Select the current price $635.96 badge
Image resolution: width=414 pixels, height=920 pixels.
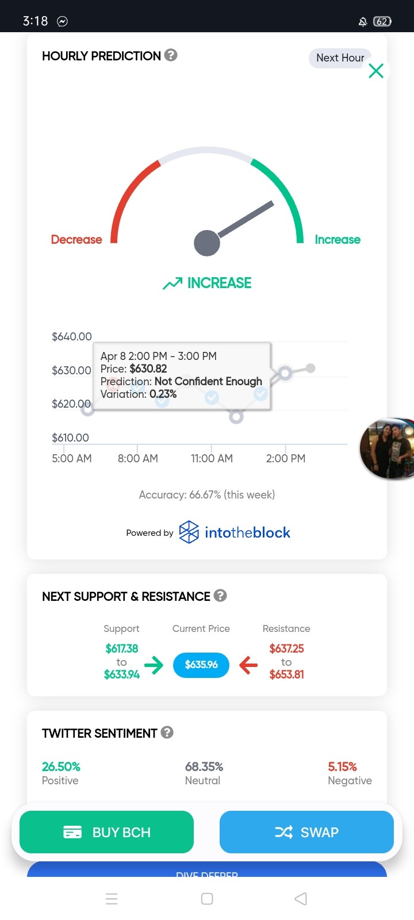pos(201,665)
